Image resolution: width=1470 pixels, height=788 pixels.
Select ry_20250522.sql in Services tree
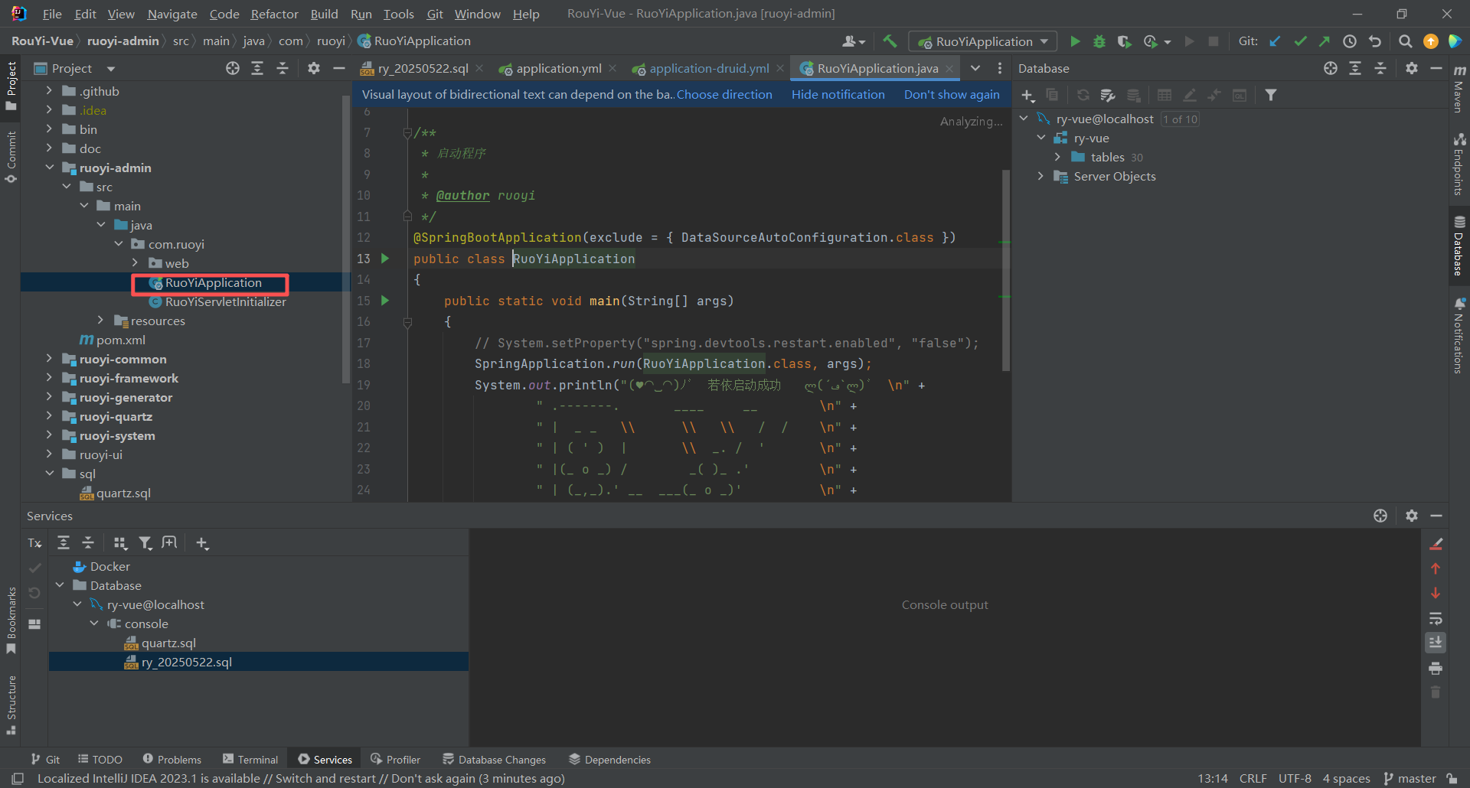click(x=186, y=662)
